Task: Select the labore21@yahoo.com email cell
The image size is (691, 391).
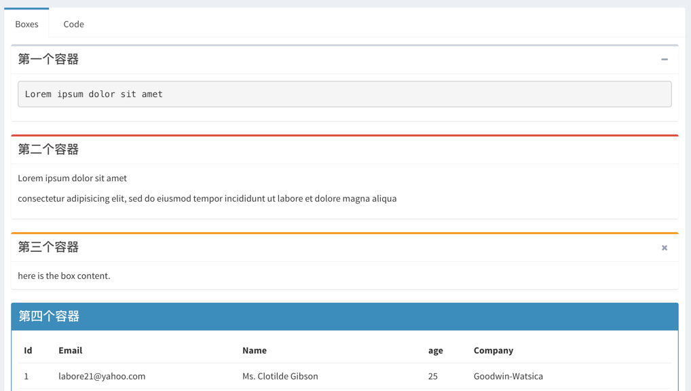Action: (x=102, y=376)
